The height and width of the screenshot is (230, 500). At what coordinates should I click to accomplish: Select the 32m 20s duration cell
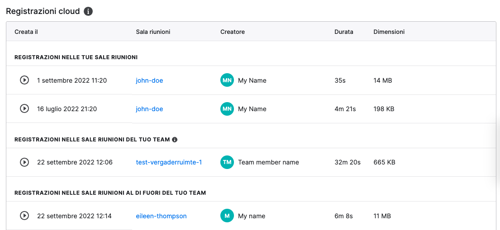[347, 162]
